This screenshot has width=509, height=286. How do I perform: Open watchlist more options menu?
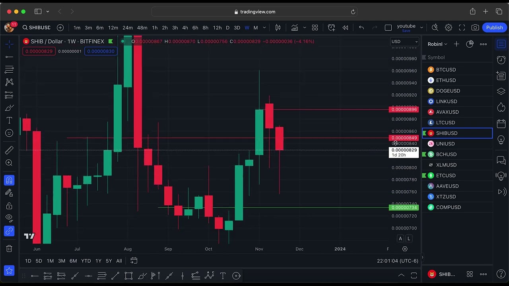483,44
